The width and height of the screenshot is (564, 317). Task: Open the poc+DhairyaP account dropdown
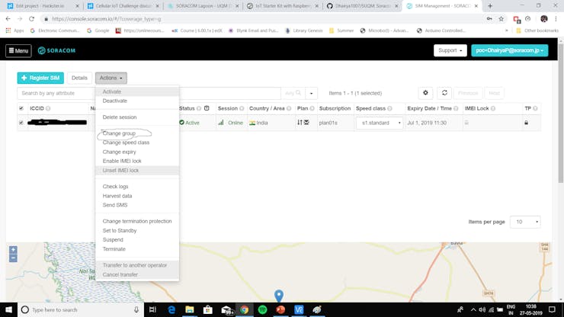[x=509, y=51]
